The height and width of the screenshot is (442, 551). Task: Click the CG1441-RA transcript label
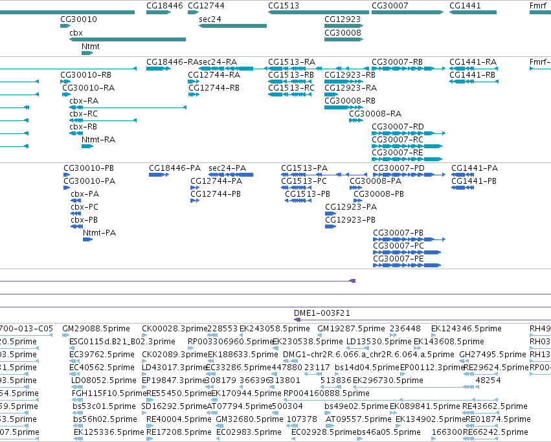pyautogui.click(x=473, y=62)
